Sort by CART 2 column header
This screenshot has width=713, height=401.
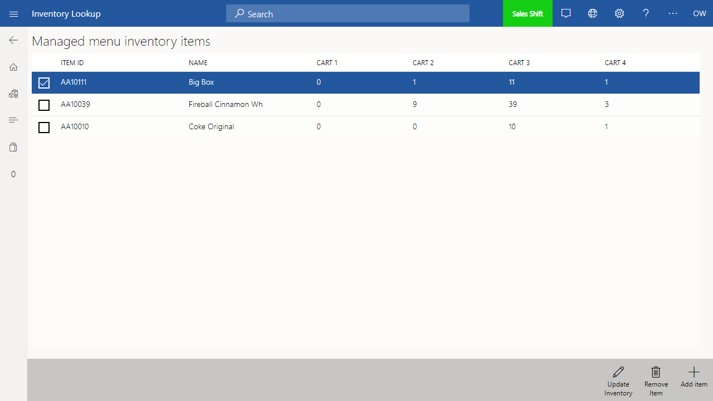click(423, 62)
